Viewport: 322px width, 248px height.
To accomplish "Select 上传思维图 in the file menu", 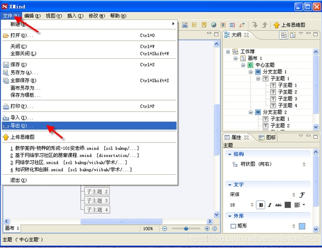I will (89, 137).
